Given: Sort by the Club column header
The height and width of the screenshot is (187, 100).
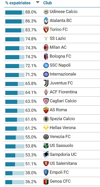Looking at the screenshot, I should [x=48, y=3].
